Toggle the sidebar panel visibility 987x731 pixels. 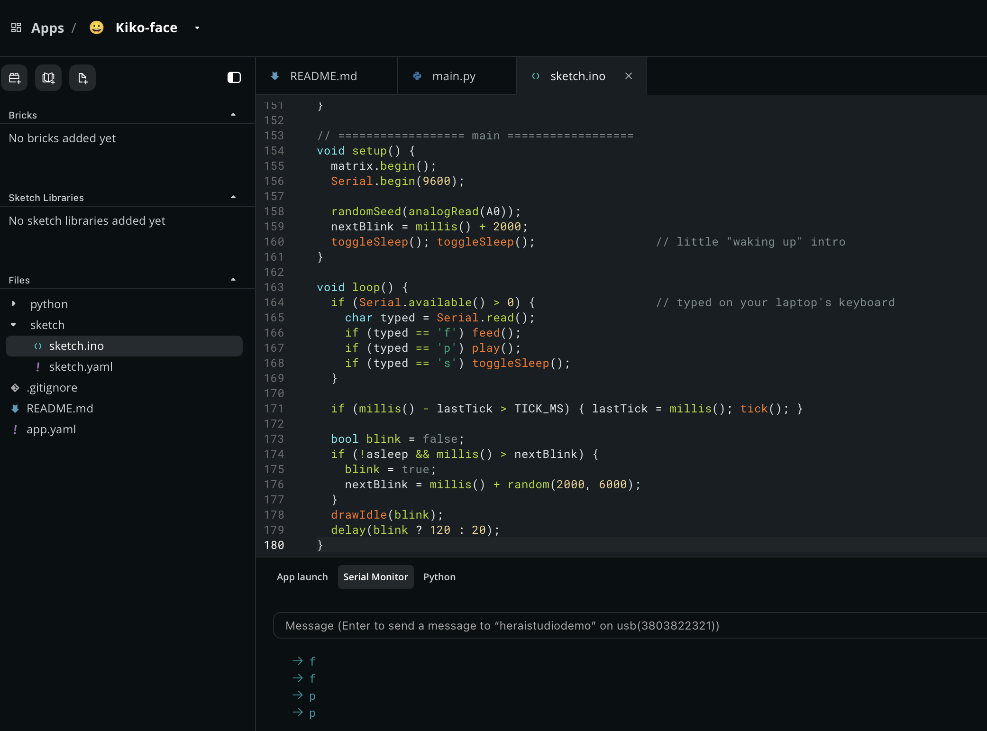[x=234, y=78]
